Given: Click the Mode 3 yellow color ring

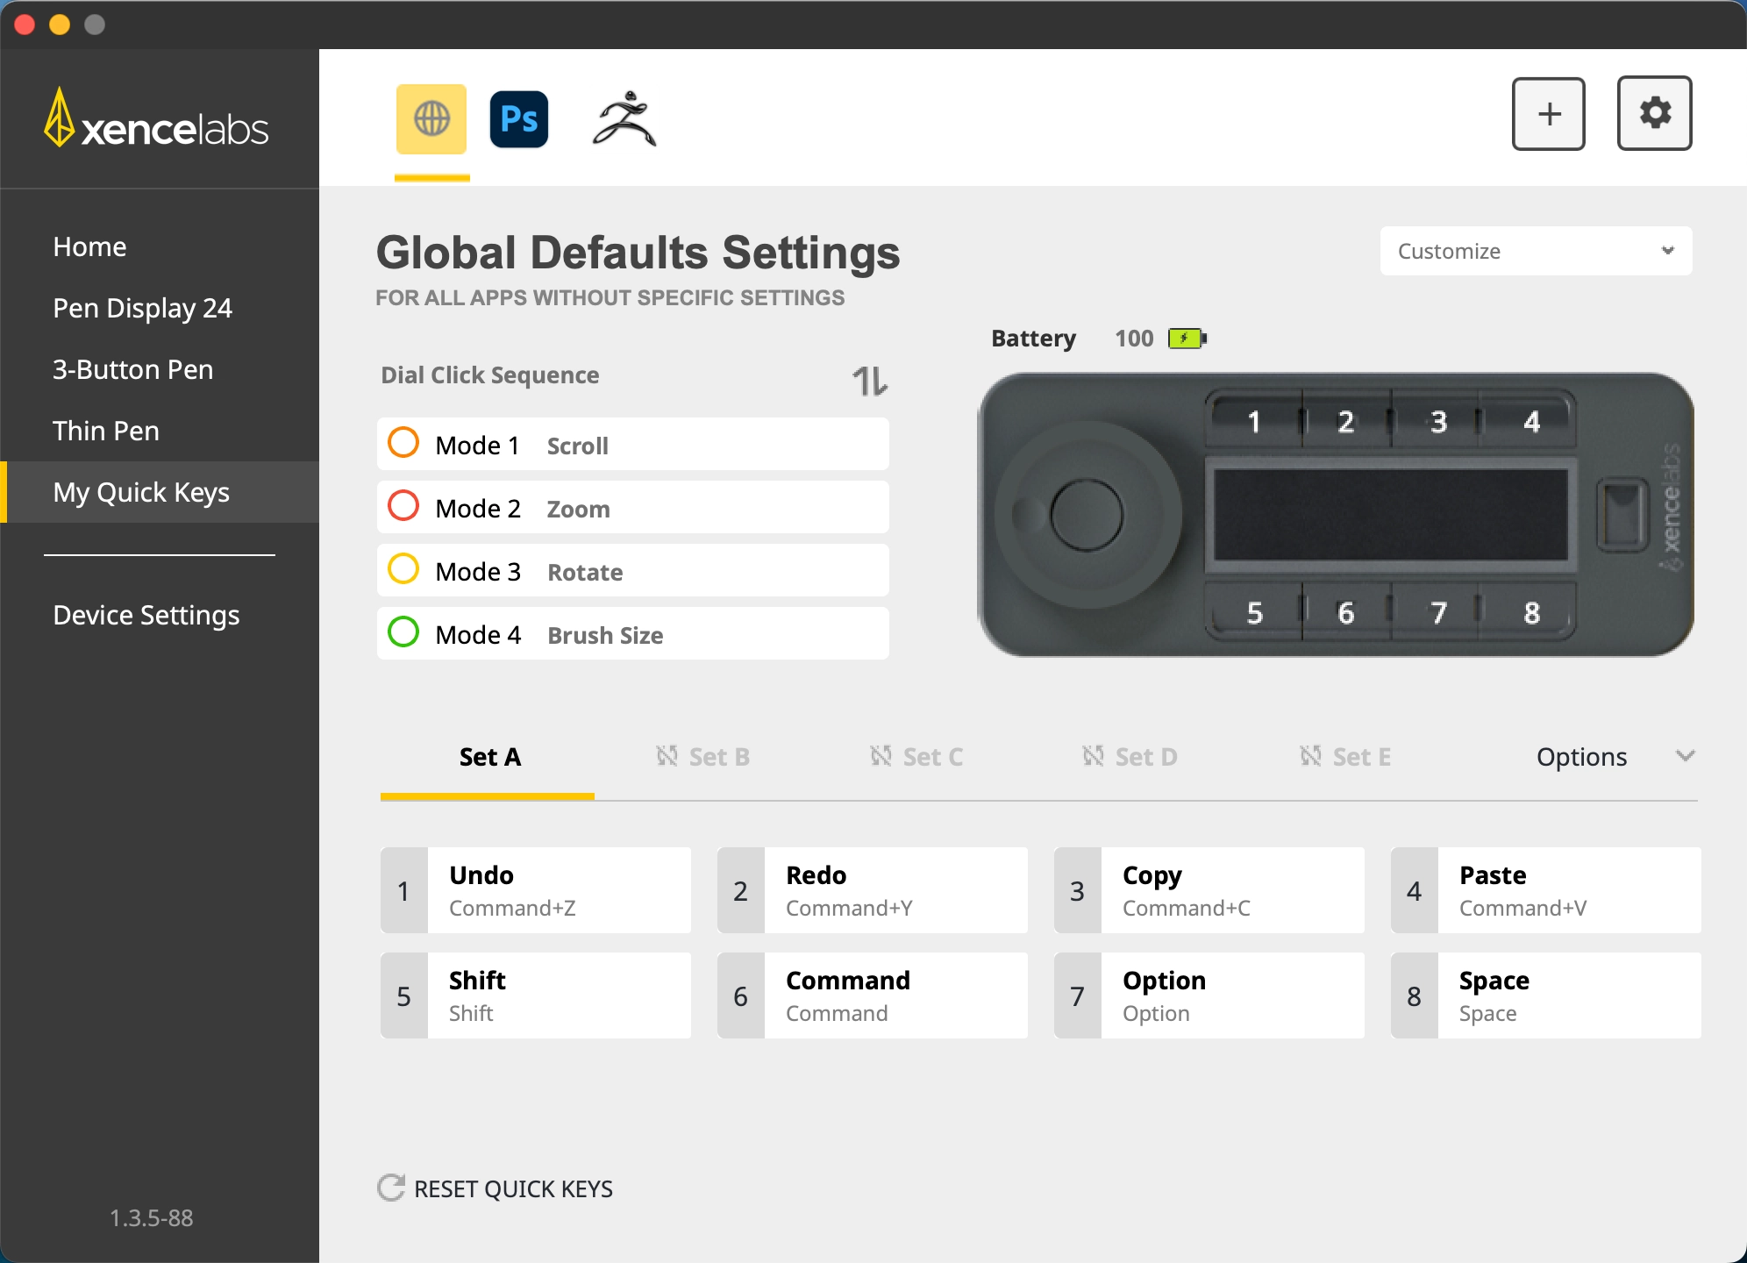Looking at the screenshot, I should [x=403, y=570].
